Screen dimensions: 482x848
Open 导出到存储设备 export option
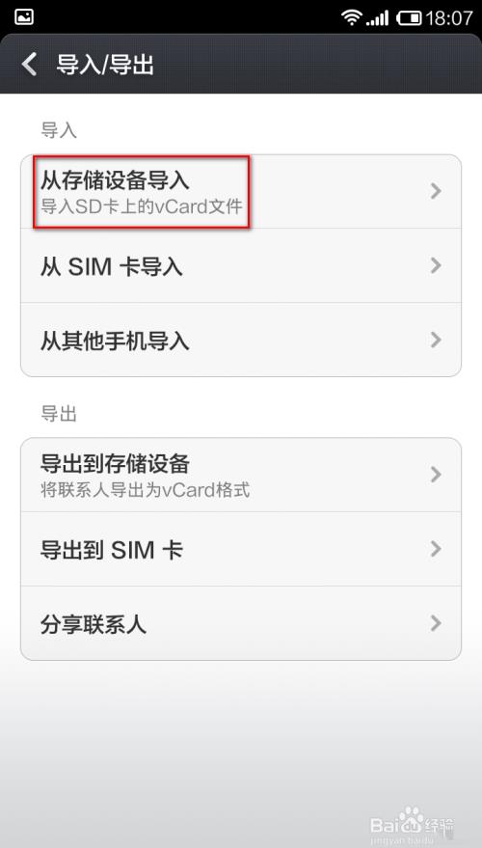coord(241,475)
